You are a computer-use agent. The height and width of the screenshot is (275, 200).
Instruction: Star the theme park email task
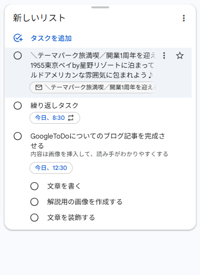pyautogui.click(x=180, y=55)
